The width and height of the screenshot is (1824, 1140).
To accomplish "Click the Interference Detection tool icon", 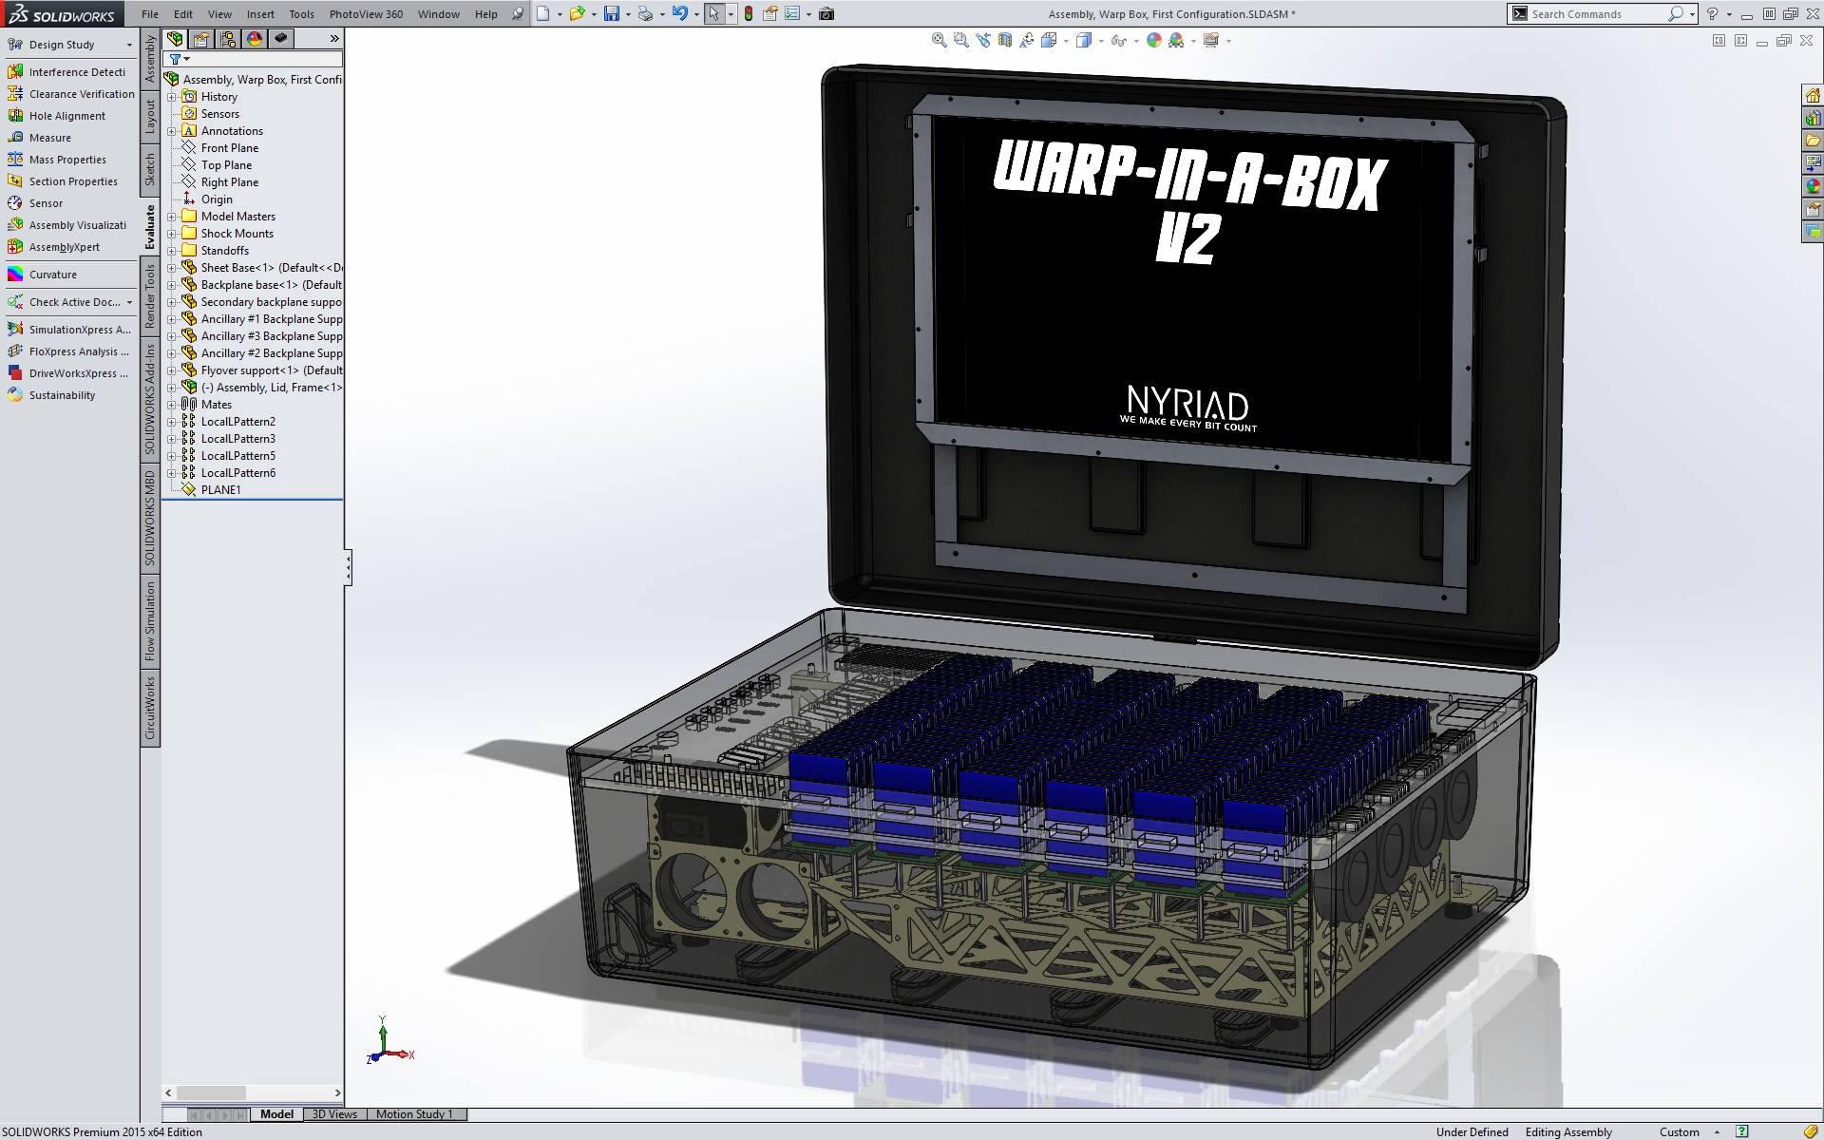I will [15, 72].
